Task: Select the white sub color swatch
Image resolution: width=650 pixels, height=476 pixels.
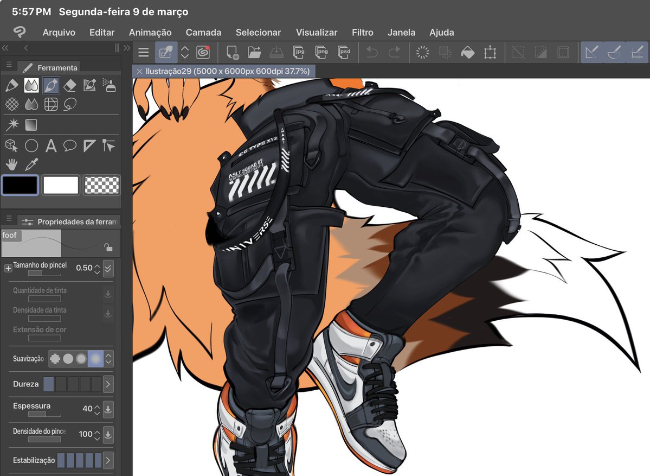Action: click(61, 185)
